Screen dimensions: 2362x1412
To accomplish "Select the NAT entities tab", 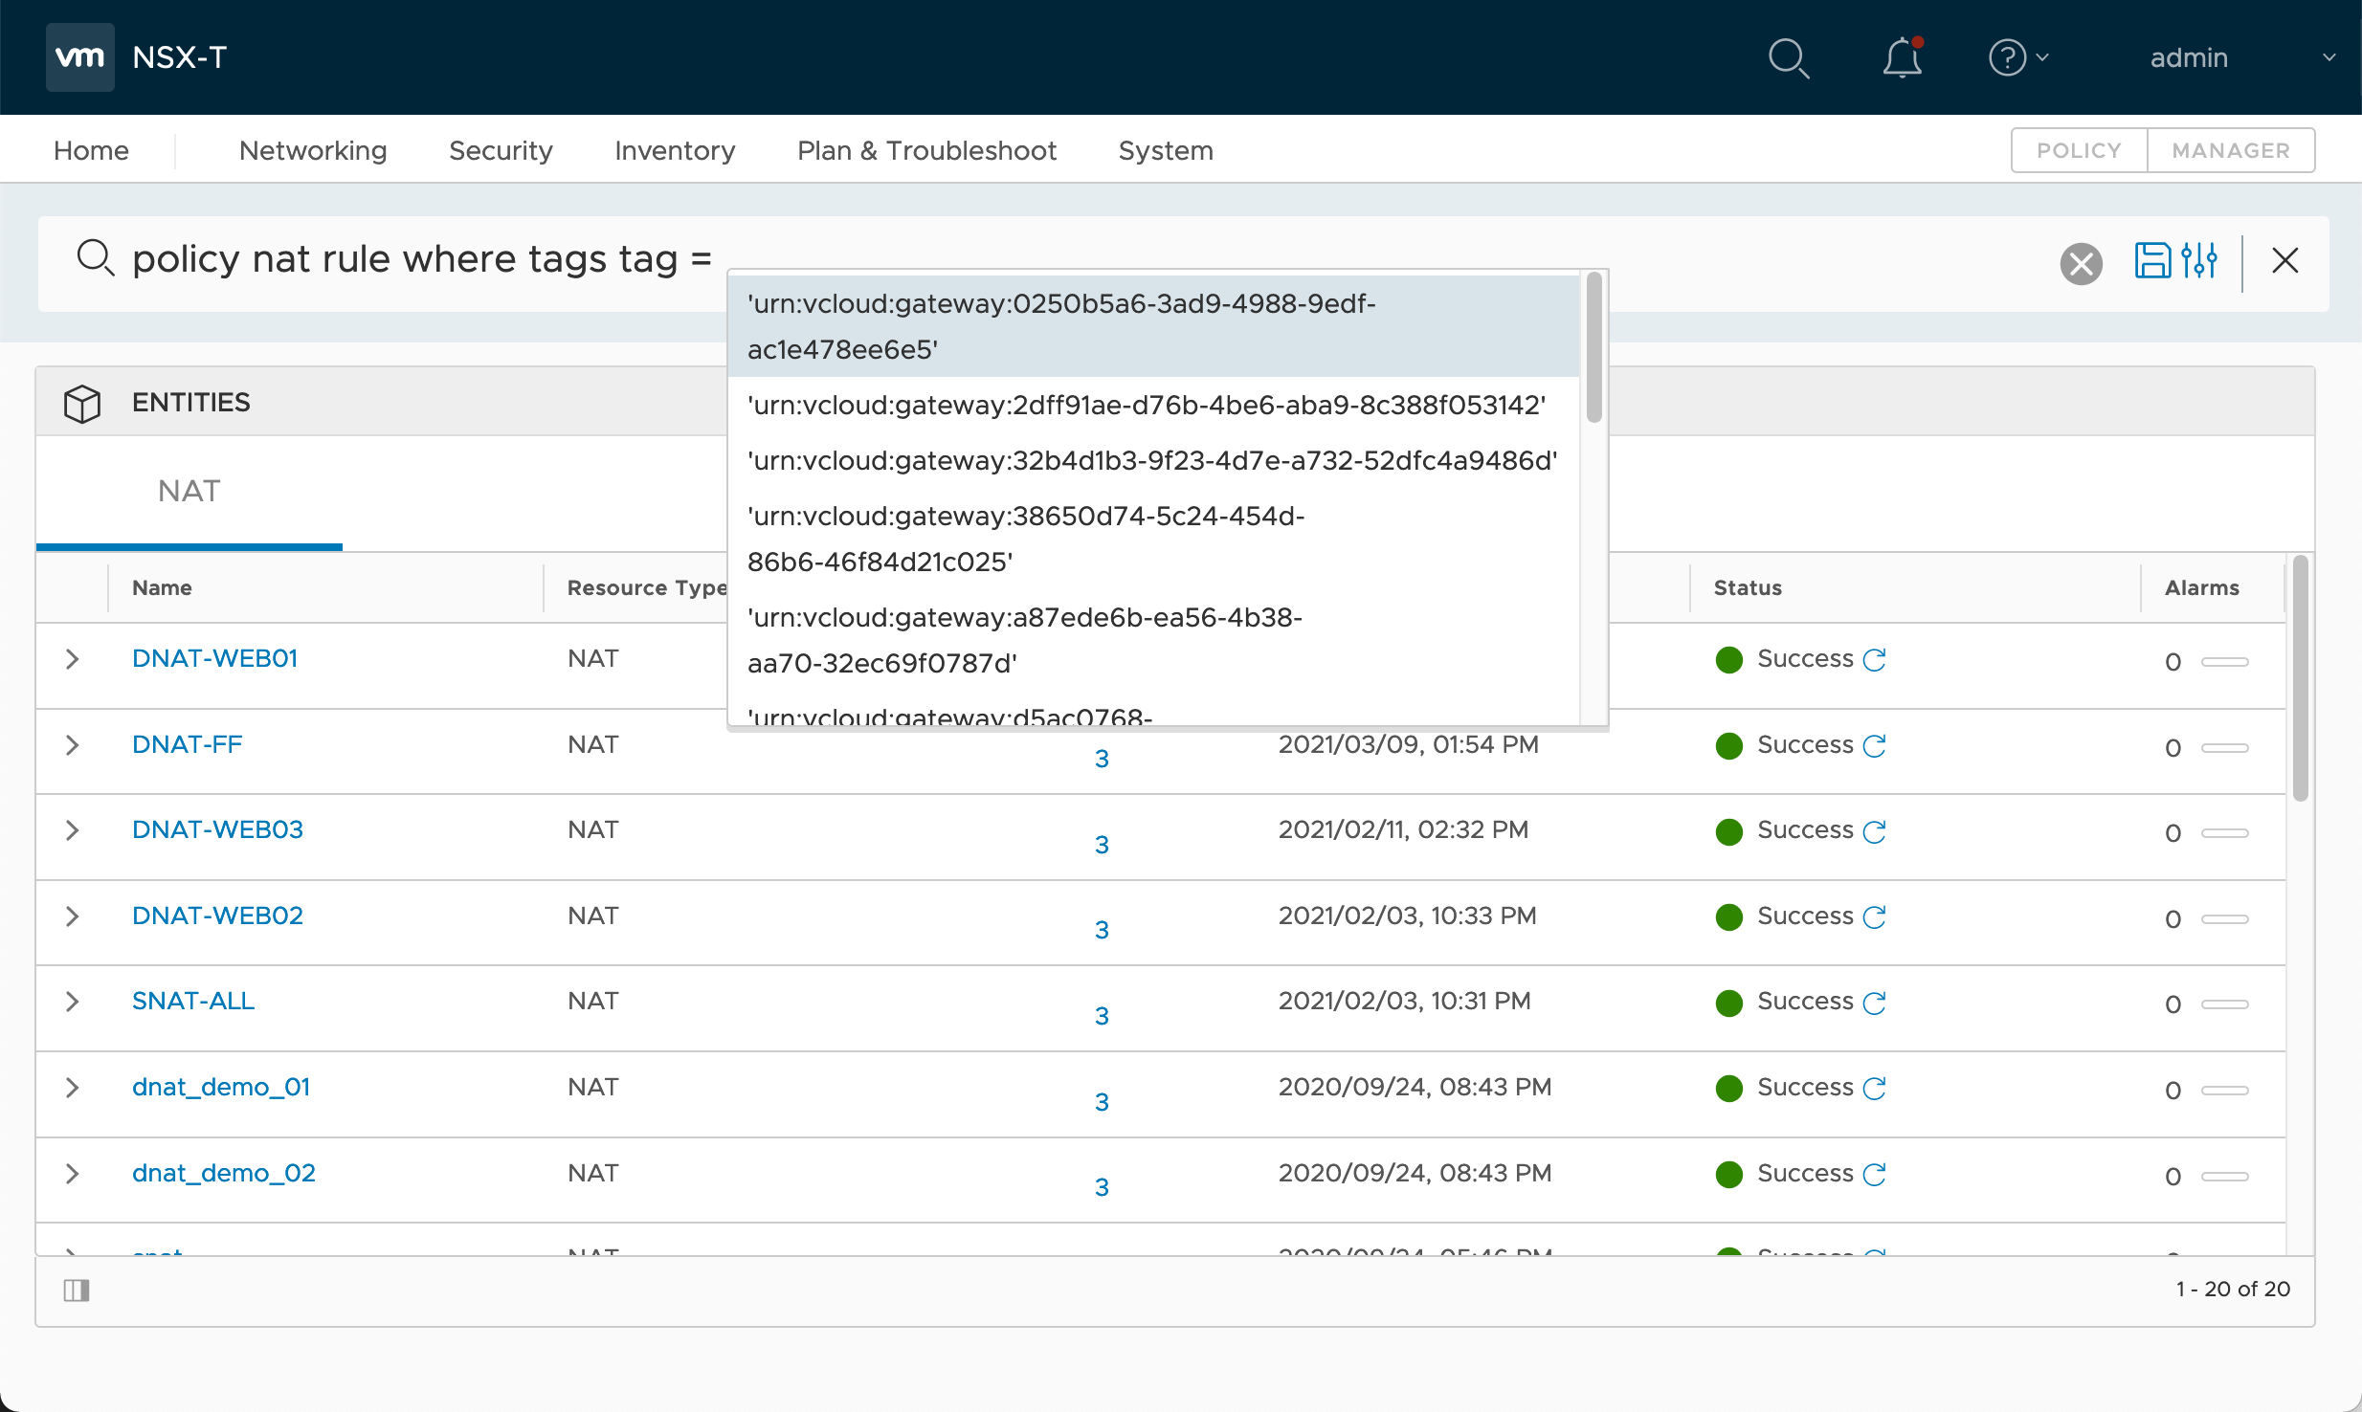I will click(189, 492).
